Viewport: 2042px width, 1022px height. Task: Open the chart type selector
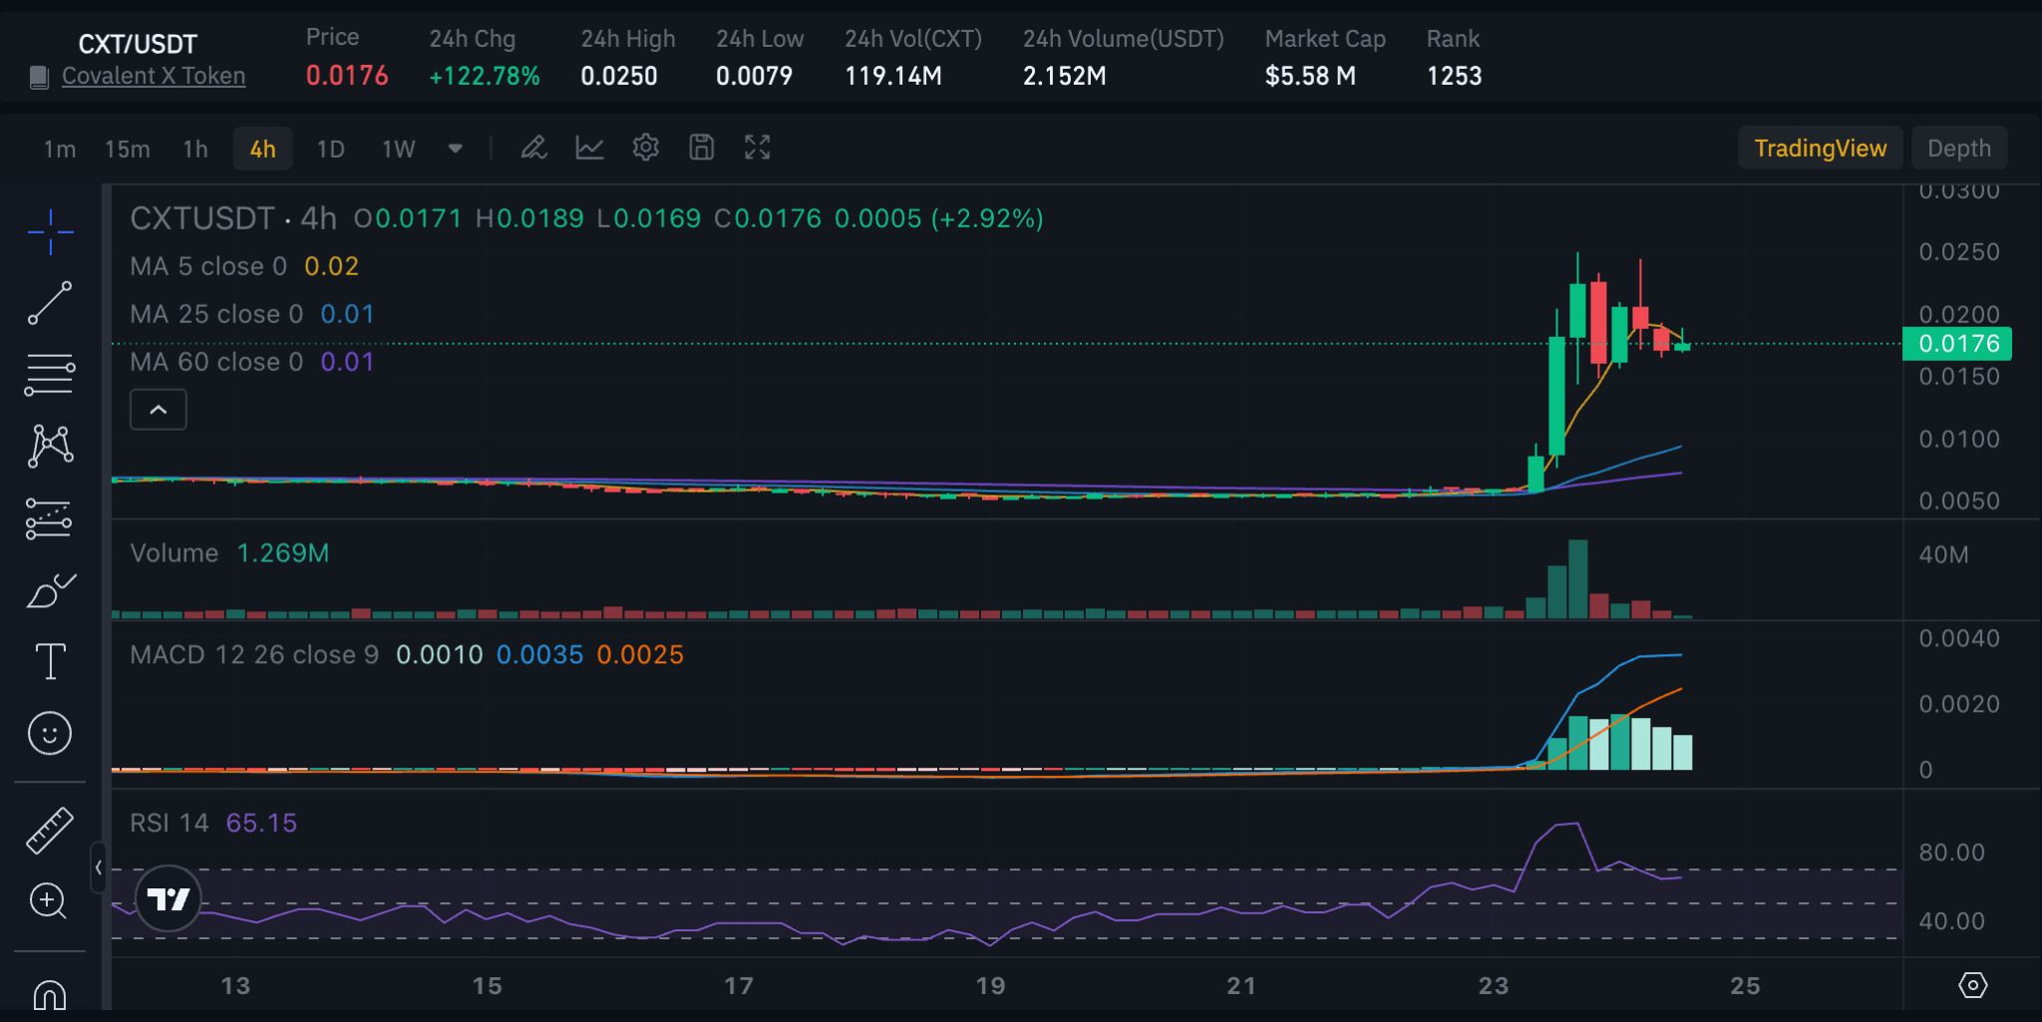click(x=590, y=147)
